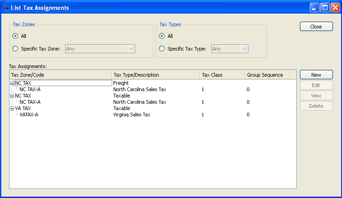
Task: Maximize the List Tax Assignments window
Action: [x=325, y=8]
